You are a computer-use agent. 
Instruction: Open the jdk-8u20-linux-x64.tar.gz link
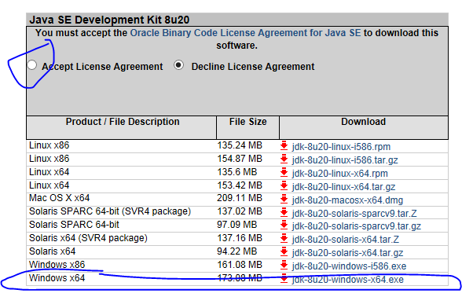click(343, 187)
